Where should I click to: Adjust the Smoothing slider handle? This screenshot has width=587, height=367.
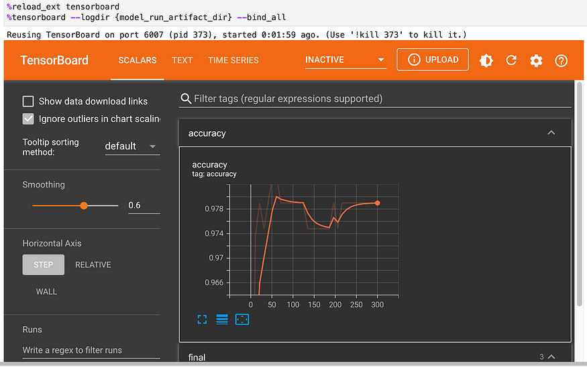(x=84, y=206)
